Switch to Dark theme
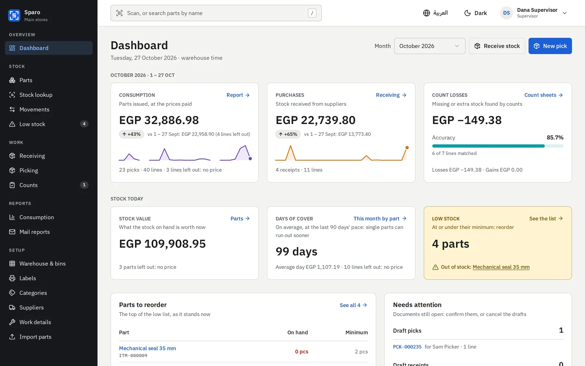Viewport: 585px width, 366px height. point(475,13)
